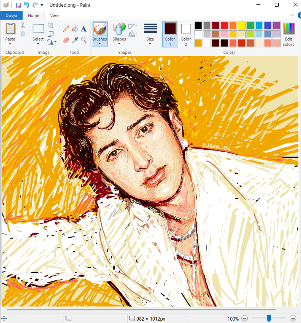The image size is (301, 323).
Task: Pick the green color swatch
Action: 250,26
